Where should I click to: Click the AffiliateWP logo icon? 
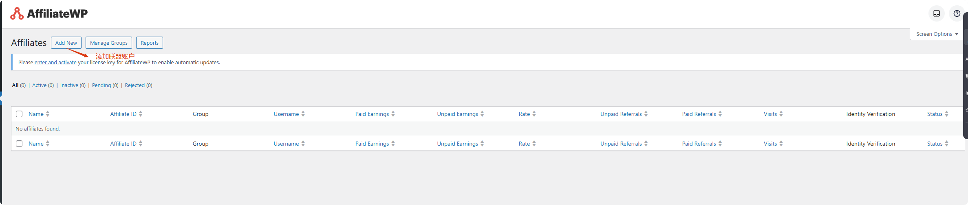(x=17, y=14)
